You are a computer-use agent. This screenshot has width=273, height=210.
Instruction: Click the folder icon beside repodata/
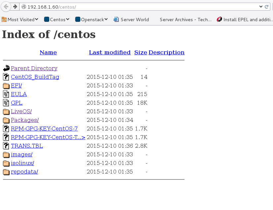(6, 172)
